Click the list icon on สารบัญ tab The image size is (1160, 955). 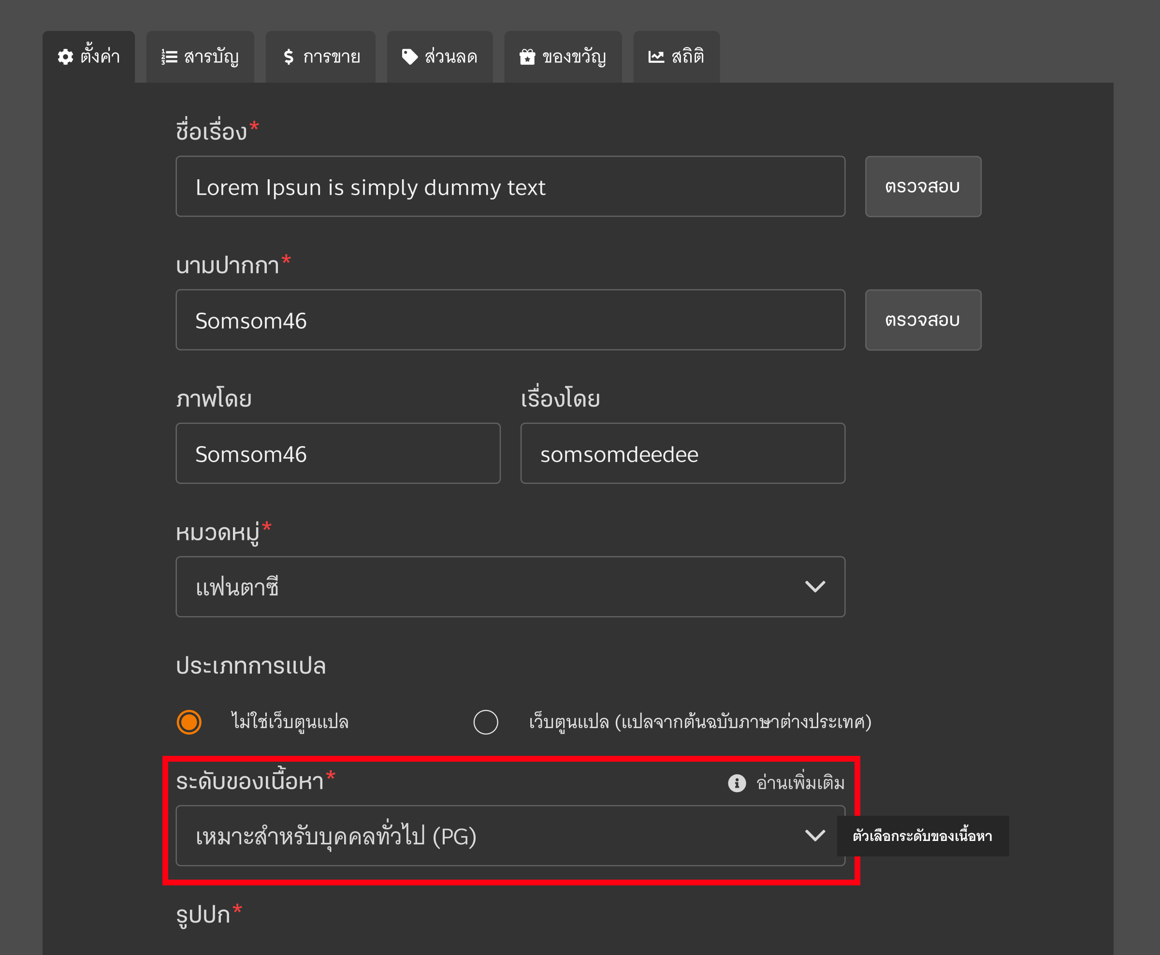[169, 57]
